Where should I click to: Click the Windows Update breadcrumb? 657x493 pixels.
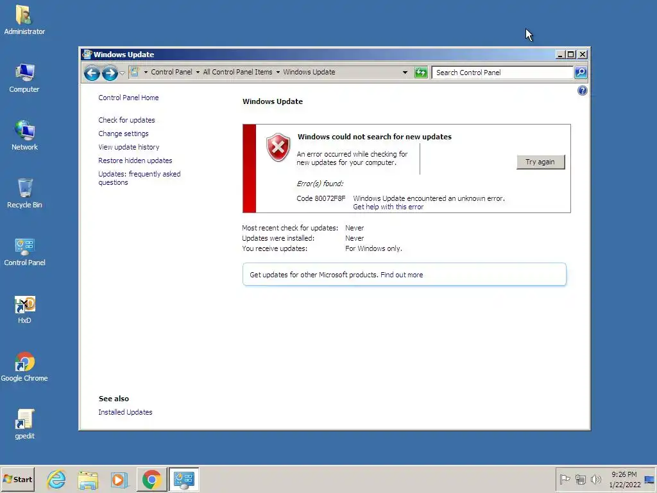(x=309, y=72)
